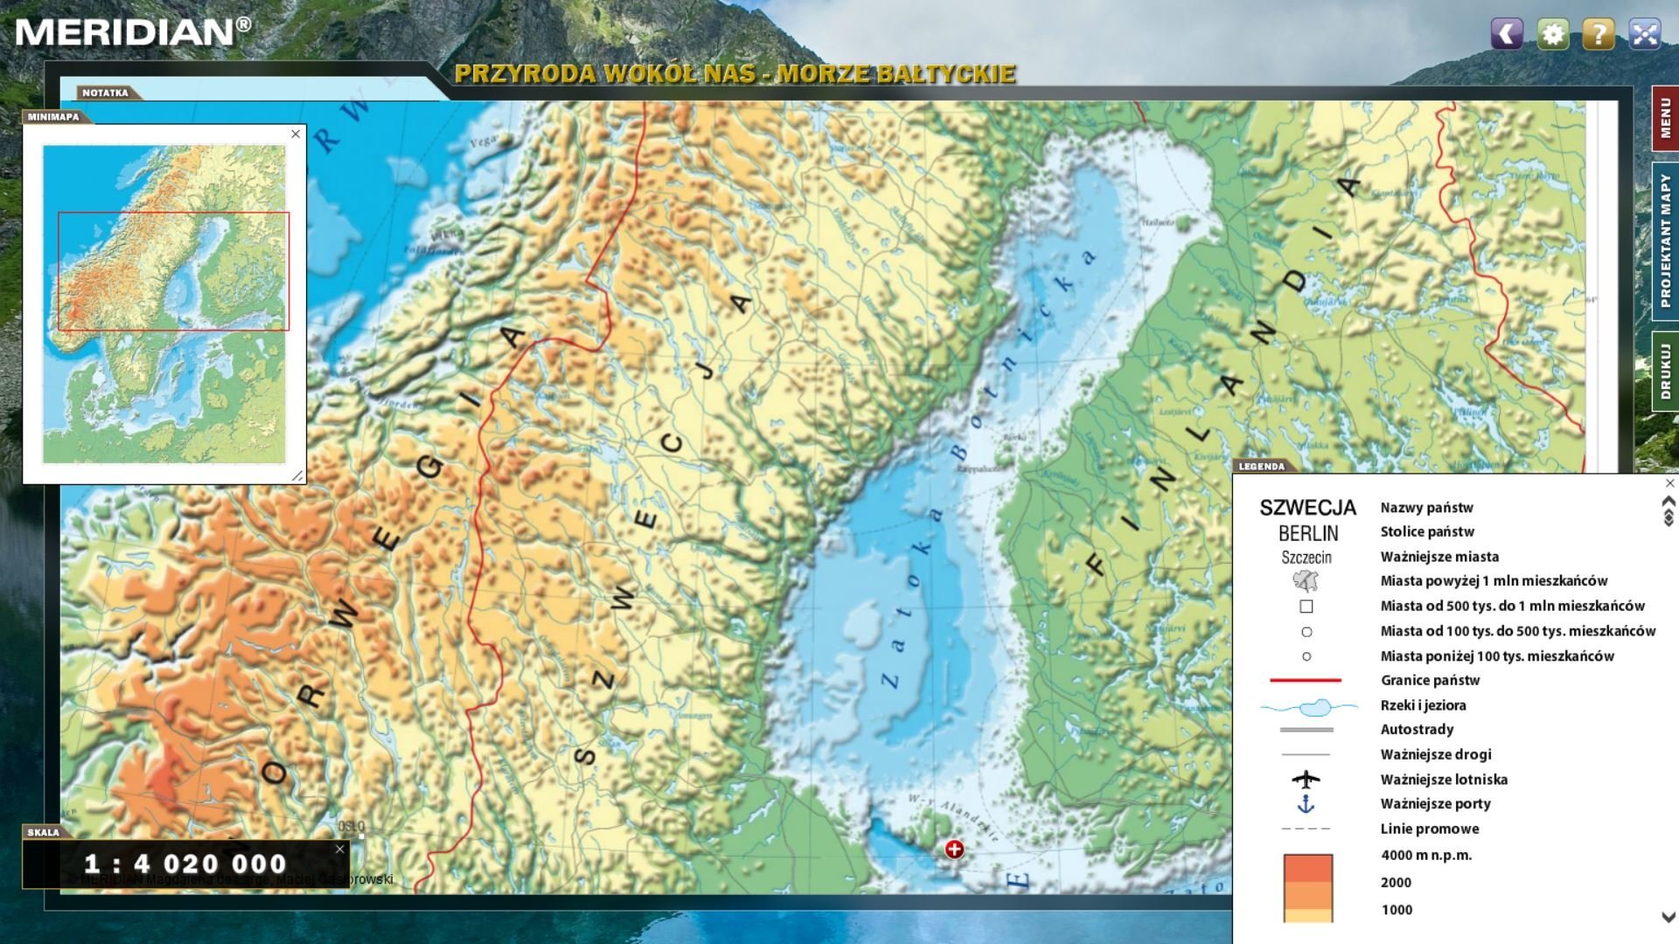Open the NOTATKA tab

[105, 93]
